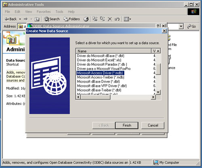Click the Delete X icon in toolbar
The image size is (202, 168).
[110, 19]
